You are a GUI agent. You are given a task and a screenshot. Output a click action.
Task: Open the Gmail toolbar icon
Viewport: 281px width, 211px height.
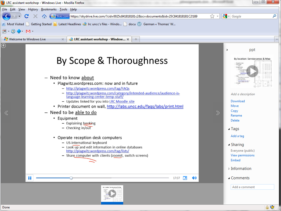(x=28, y=31)
